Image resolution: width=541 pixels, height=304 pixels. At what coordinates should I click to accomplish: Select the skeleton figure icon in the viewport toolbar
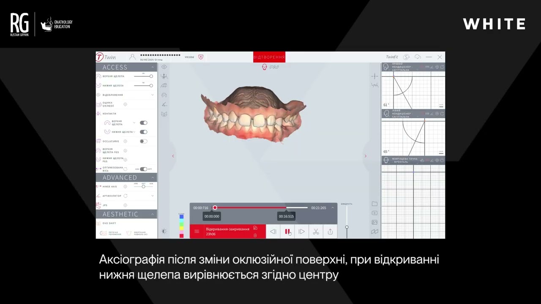pos(164,76)
